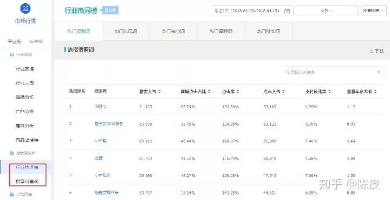Click the 市场行情 round chart logo

(x=25, y=8)
